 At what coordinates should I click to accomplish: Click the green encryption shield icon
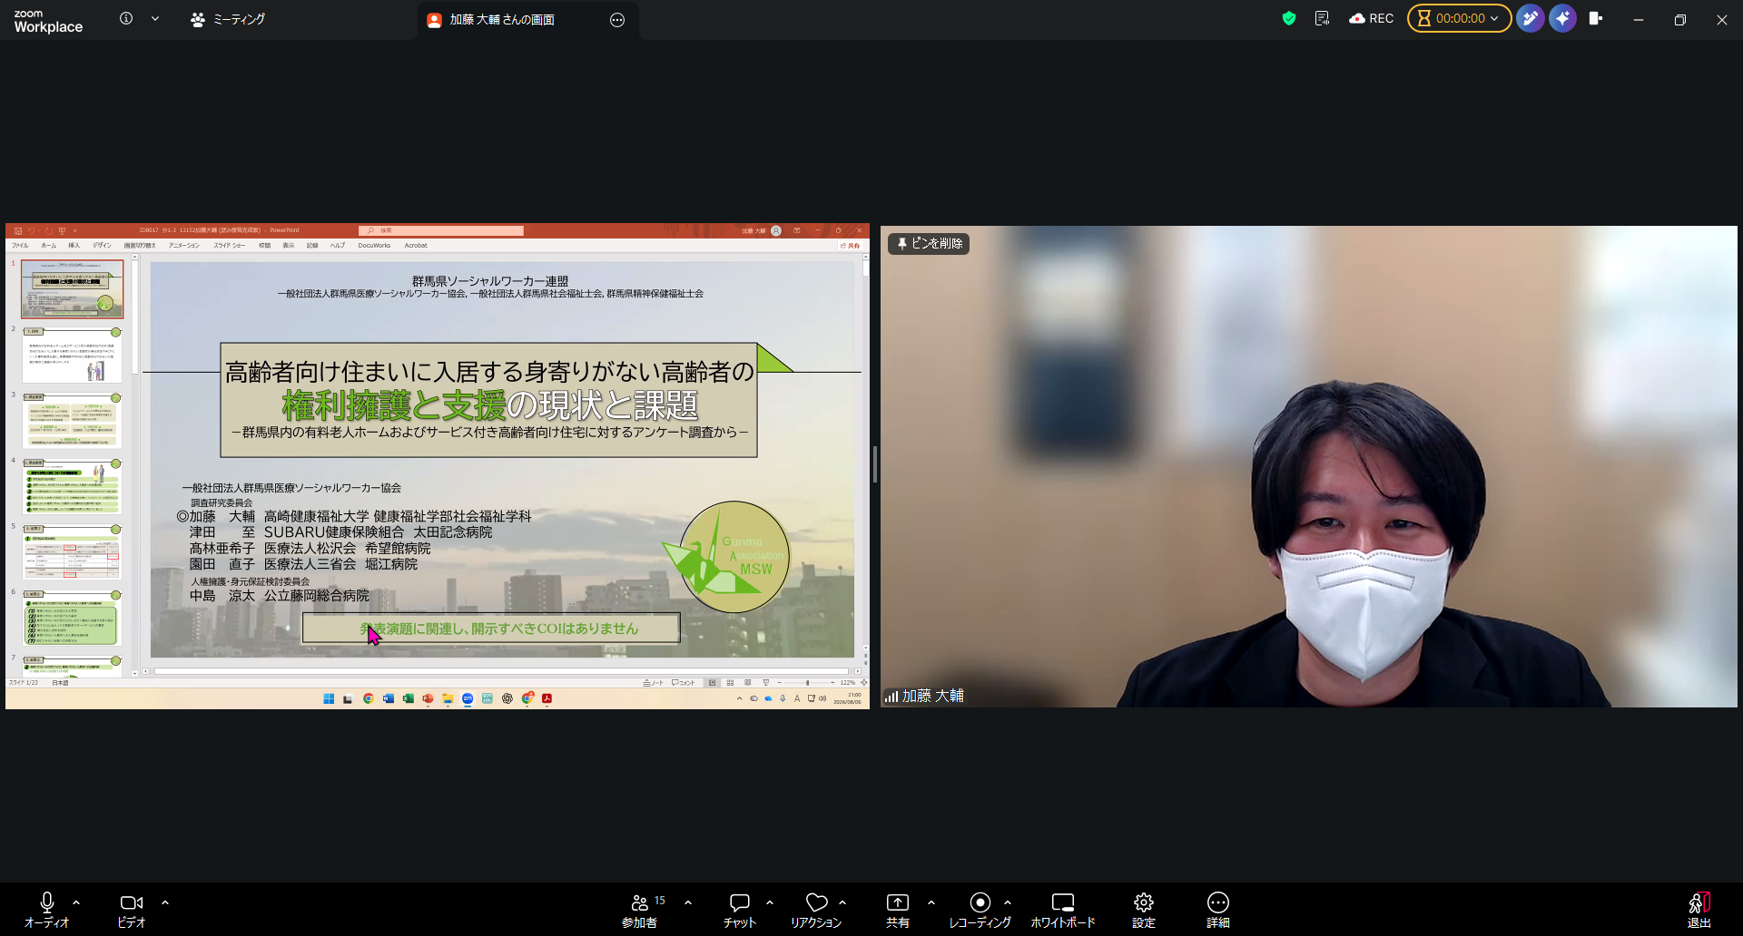pyautogui.click(x=1289, y=18)
